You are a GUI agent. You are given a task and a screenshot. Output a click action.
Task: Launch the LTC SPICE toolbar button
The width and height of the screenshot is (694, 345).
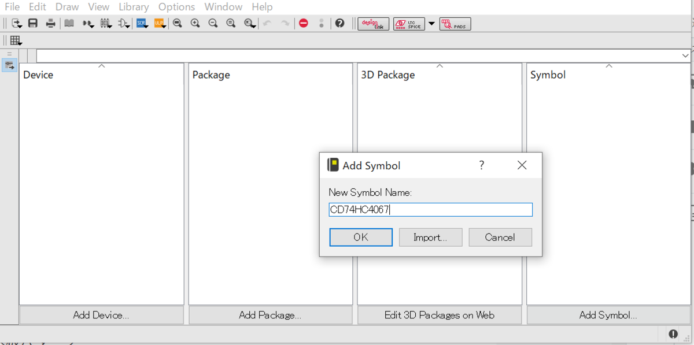point(409,24)
